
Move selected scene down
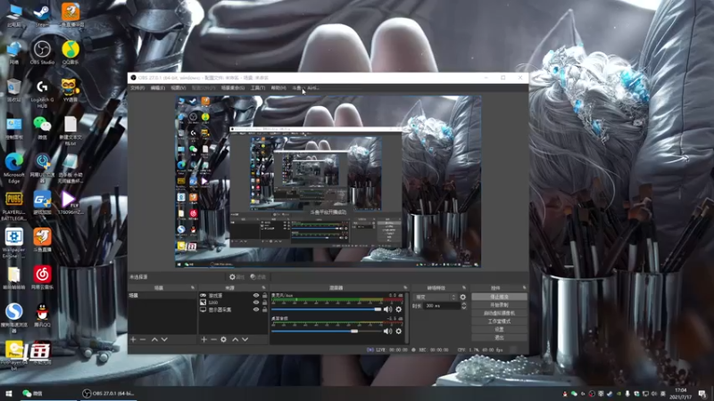[164, 340]
